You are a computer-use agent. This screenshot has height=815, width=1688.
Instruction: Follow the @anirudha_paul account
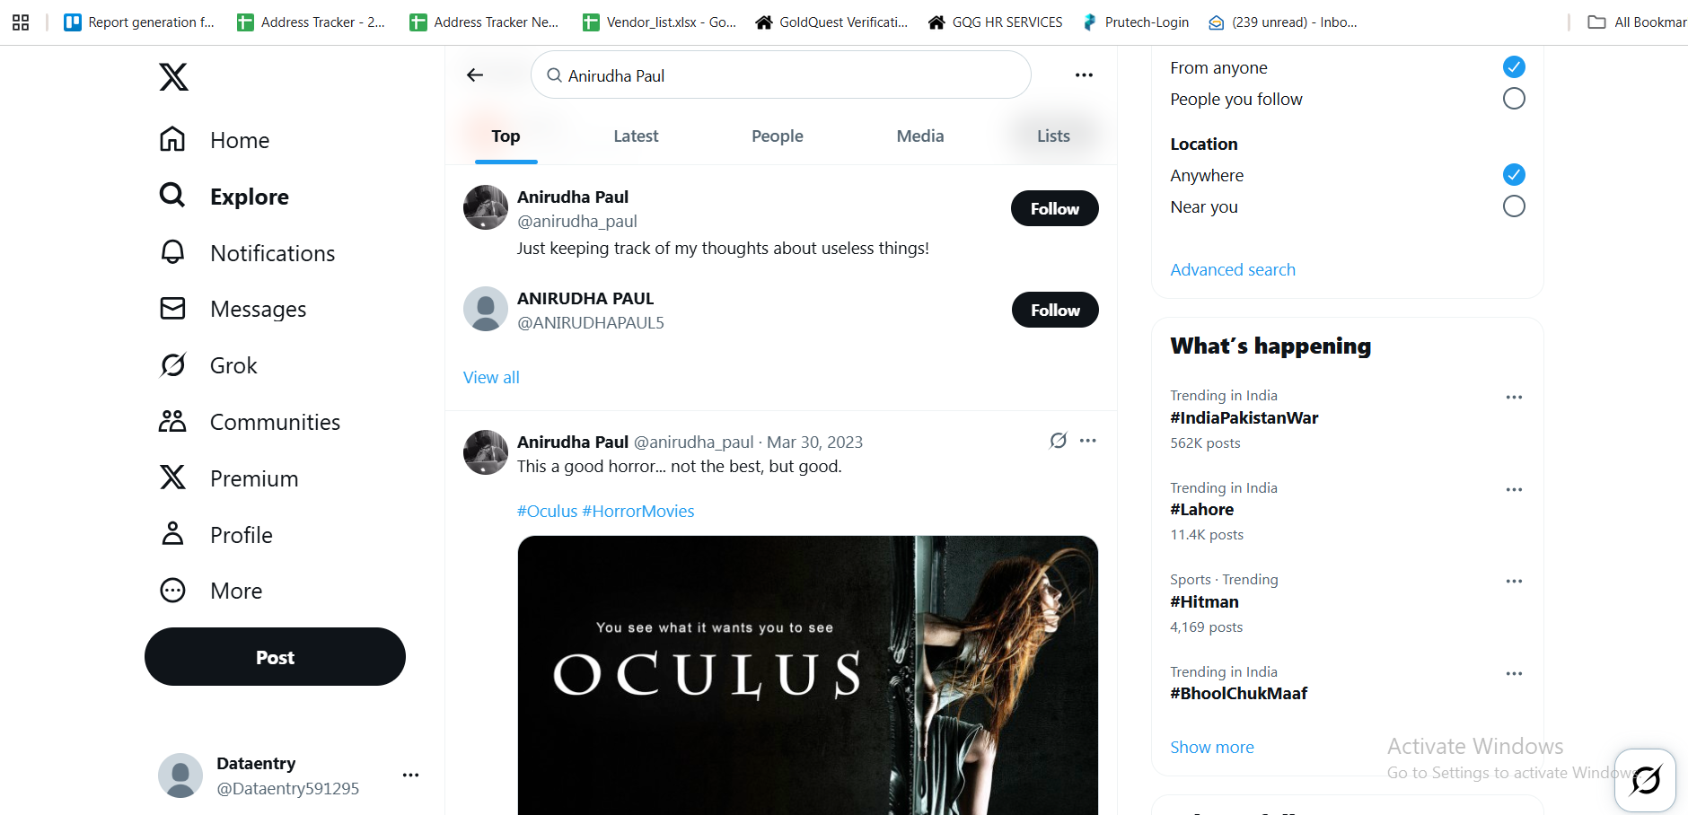tap(1054, 208)
